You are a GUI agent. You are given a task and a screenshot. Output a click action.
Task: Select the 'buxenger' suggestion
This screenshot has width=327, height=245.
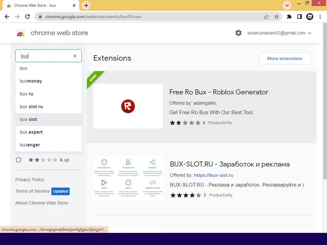[x=49, y=145]
